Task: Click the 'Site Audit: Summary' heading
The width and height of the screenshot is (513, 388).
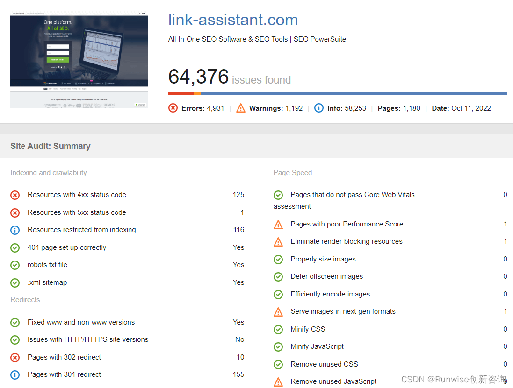Action: (51, 146)
